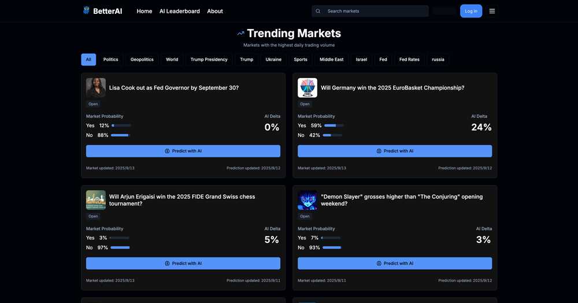This screenshot has height=303, width=578.
Task: Select the Fed category chip
Action: (383, 60)
